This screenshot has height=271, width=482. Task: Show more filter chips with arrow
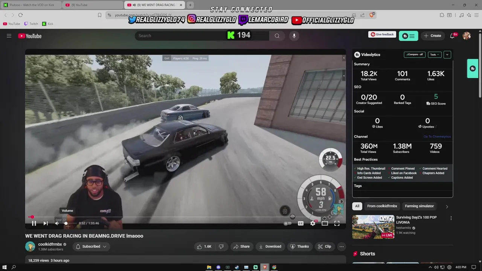[447, 206]
